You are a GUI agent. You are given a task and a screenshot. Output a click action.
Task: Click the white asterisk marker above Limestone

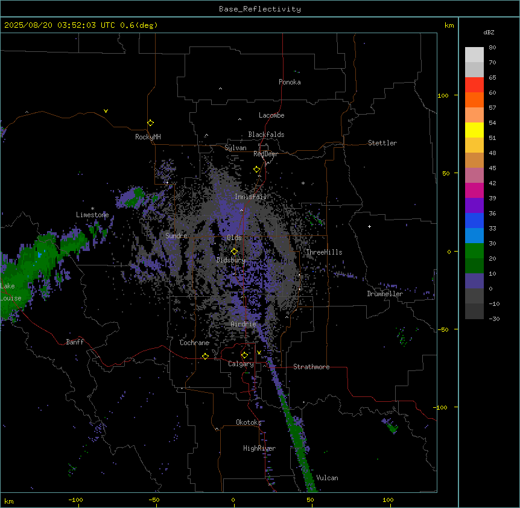92,209
